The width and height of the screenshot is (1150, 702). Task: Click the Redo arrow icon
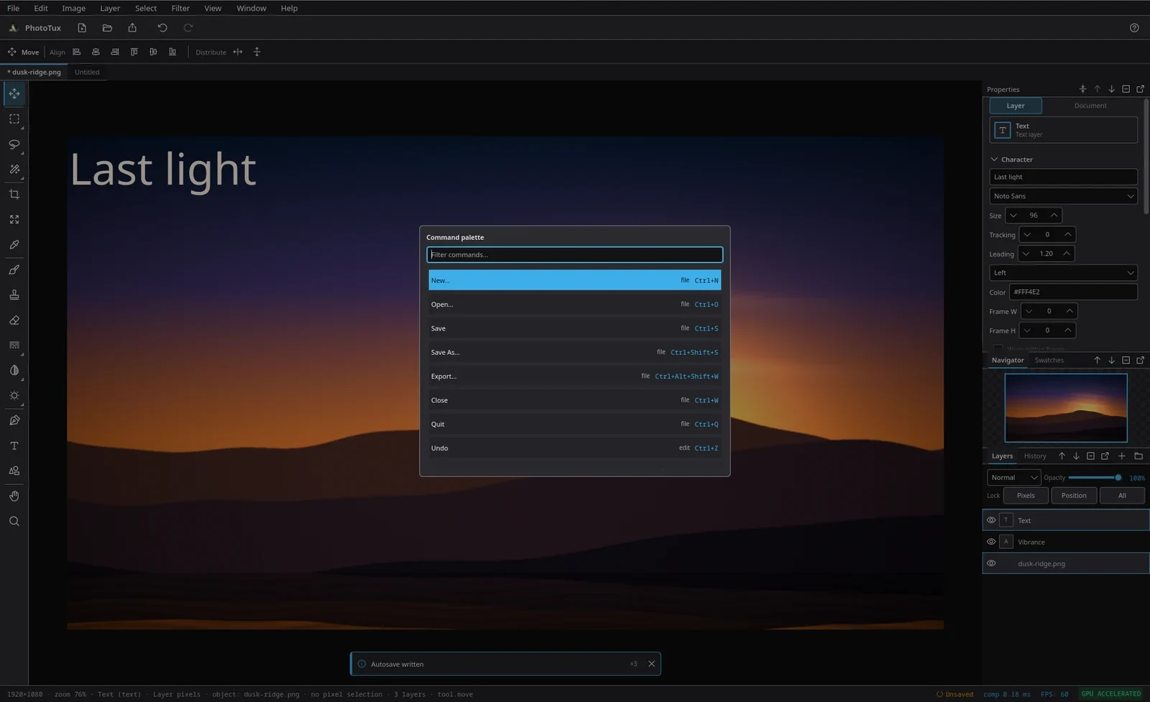click(x=188, y=28)
